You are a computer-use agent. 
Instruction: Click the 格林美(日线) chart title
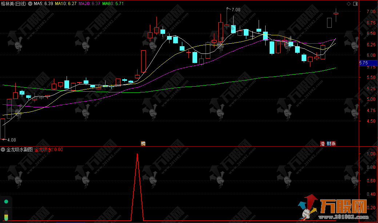pos(13,4)
